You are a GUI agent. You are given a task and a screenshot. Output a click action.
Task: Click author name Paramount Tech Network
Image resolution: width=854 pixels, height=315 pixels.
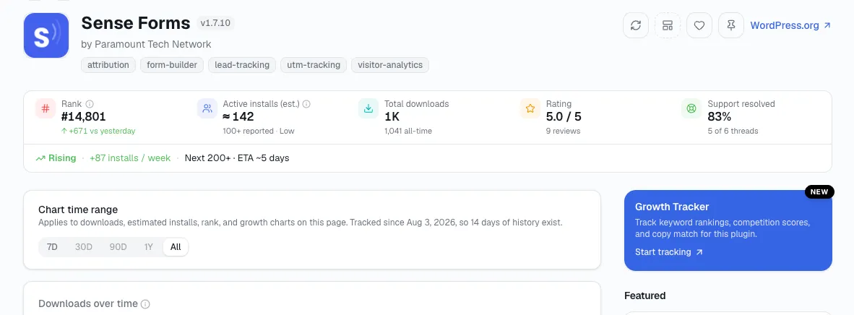(153, 44)
